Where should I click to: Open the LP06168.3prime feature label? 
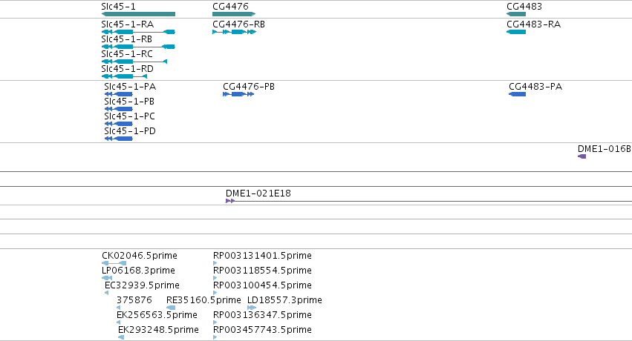point(138,271)
